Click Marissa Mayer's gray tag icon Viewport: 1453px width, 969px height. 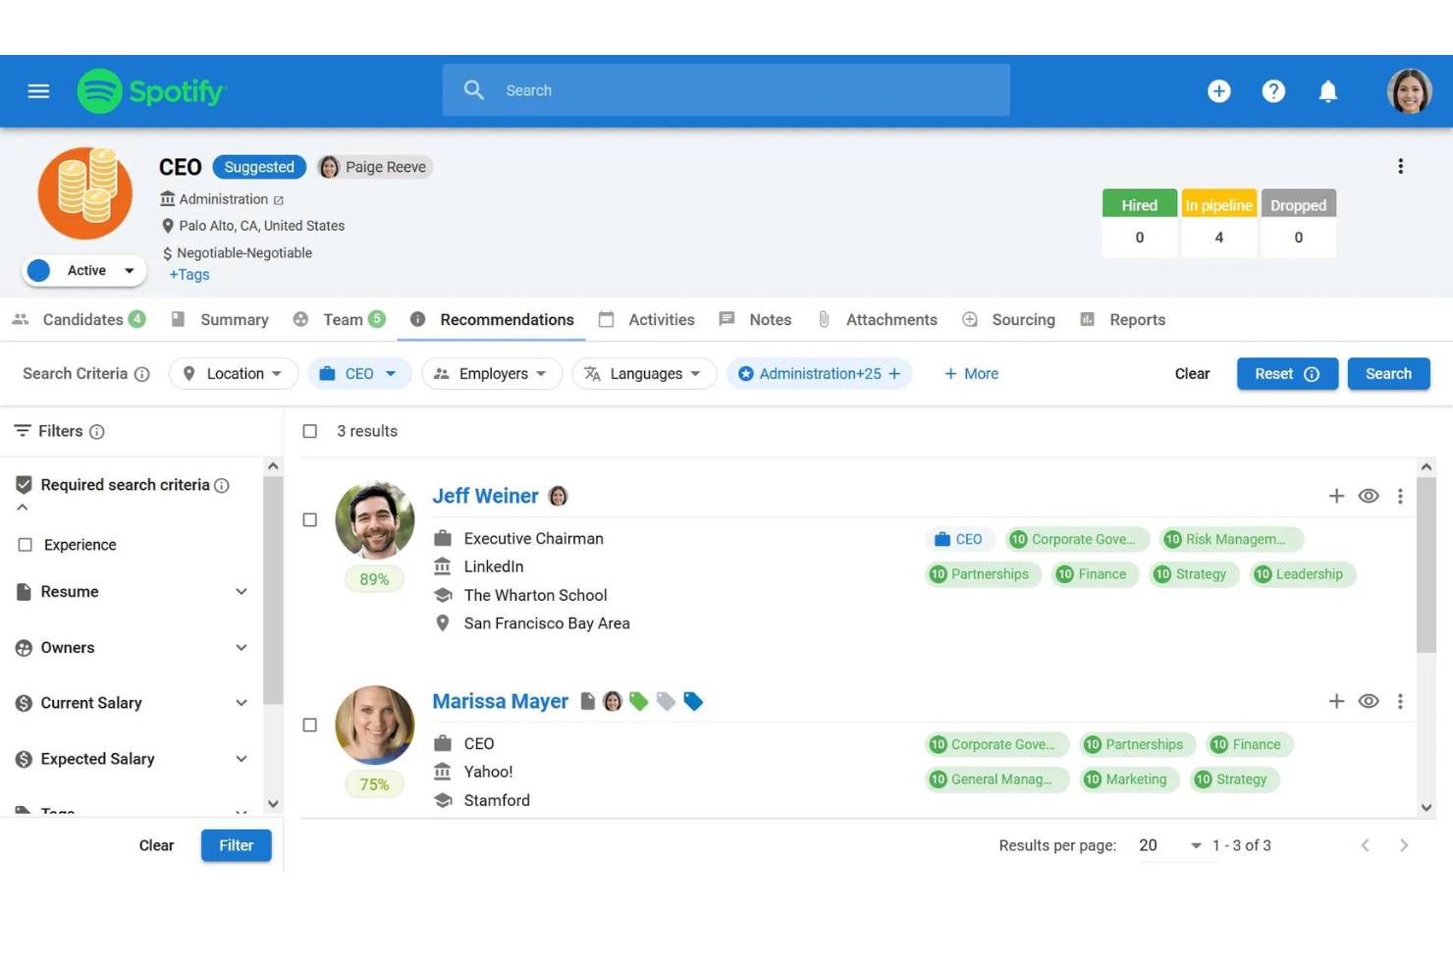click(x=666, y=701)
